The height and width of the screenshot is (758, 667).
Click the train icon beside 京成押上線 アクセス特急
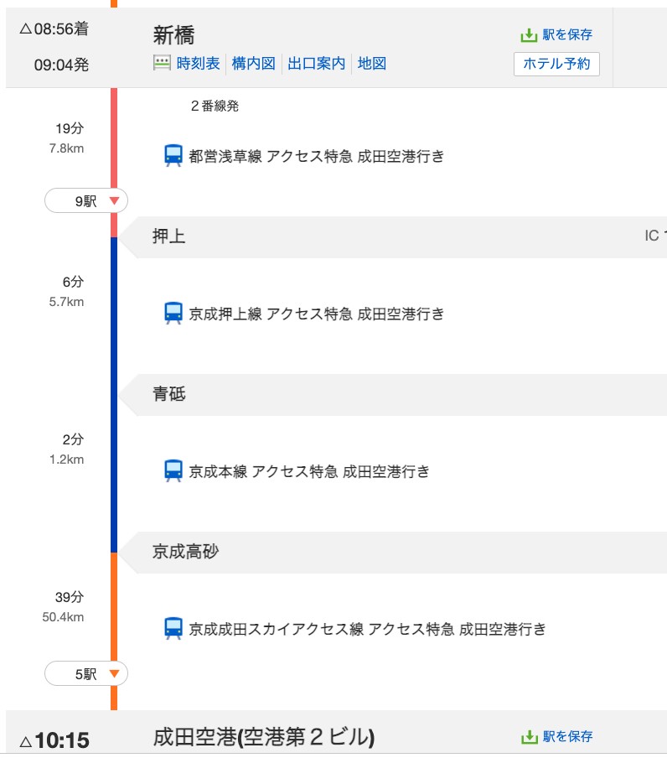pos(173,314)
